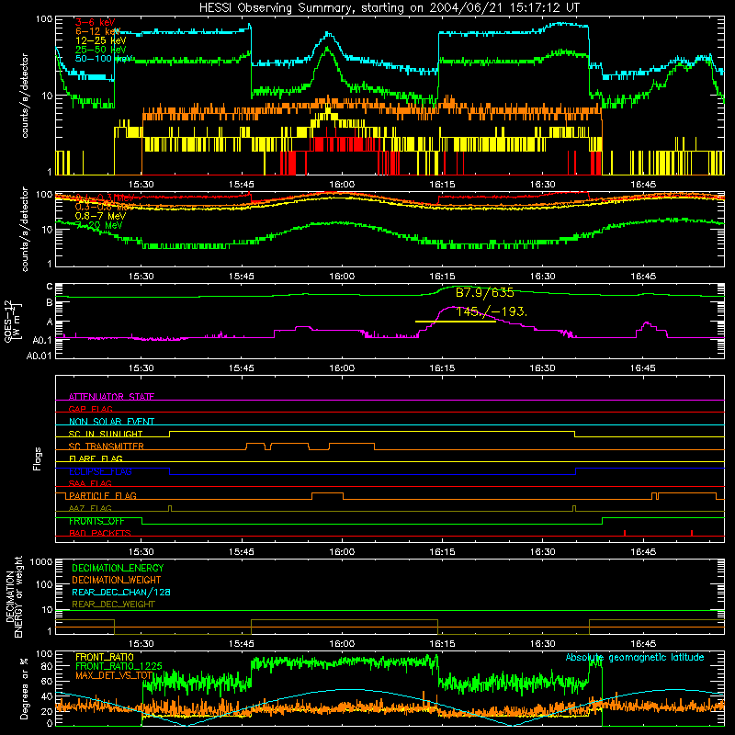Click 16:30 tick label under the decimation panel
735x735 pixels.
coord(543,644)
